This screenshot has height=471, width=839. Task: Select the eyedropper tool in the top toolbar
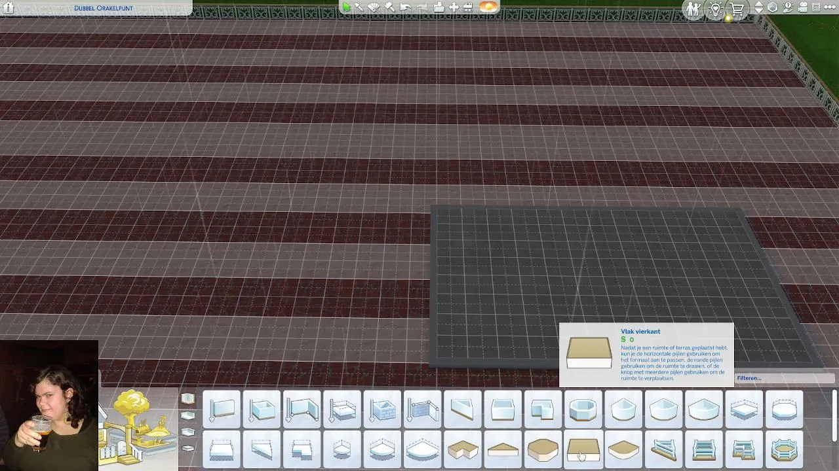(x=360, y=7)
